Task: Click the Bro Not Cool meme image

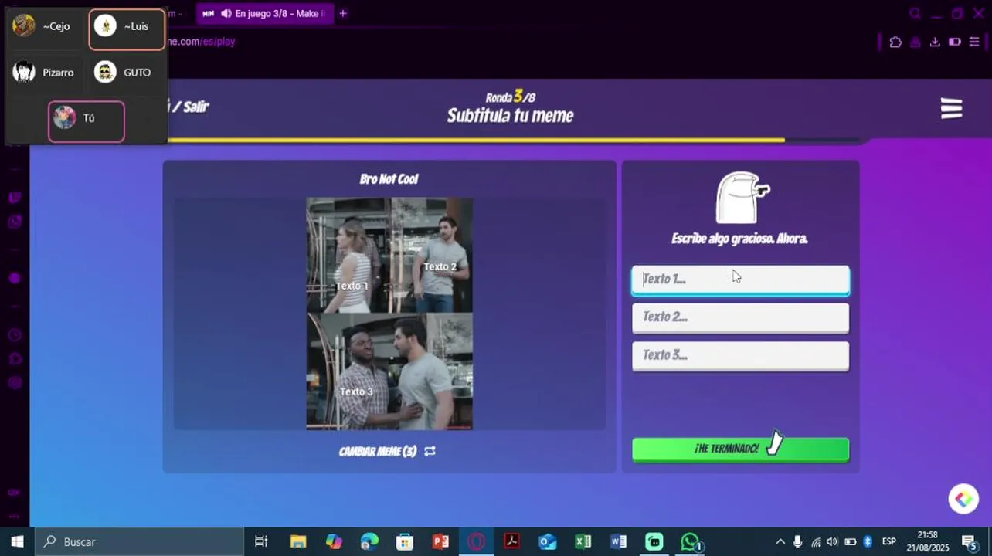Action: coord(389,314)
